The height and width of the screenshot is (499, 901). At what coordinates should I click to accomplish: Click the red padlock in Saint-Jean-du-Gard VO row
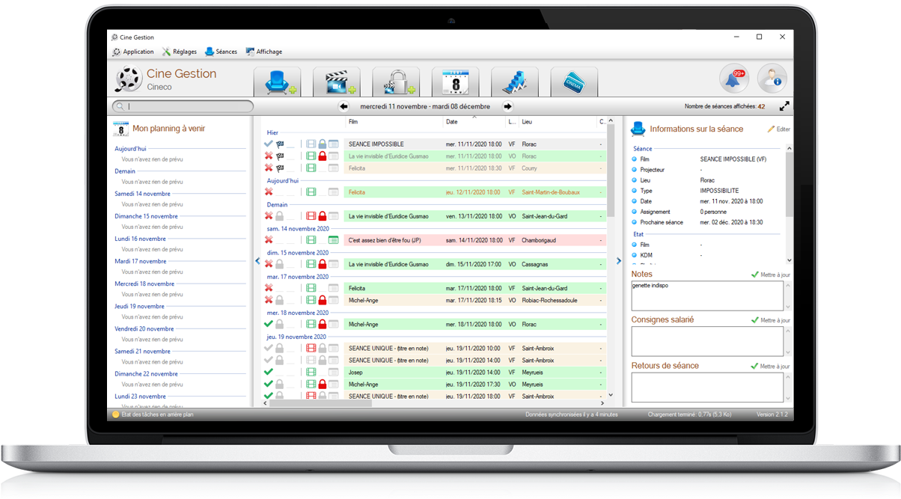coord(323,216)
